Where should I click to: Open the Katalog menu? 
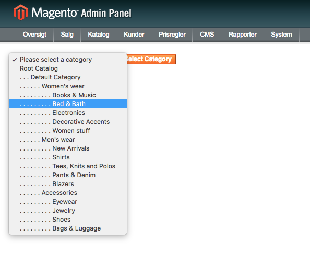pyautogui.click(x=99, y=34)
